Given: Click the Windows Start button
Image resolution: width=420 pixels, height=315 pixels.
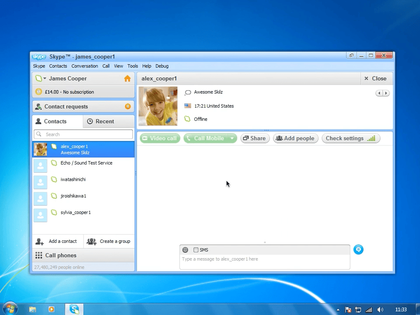Looking at the screenshot, I should [10, 308].
